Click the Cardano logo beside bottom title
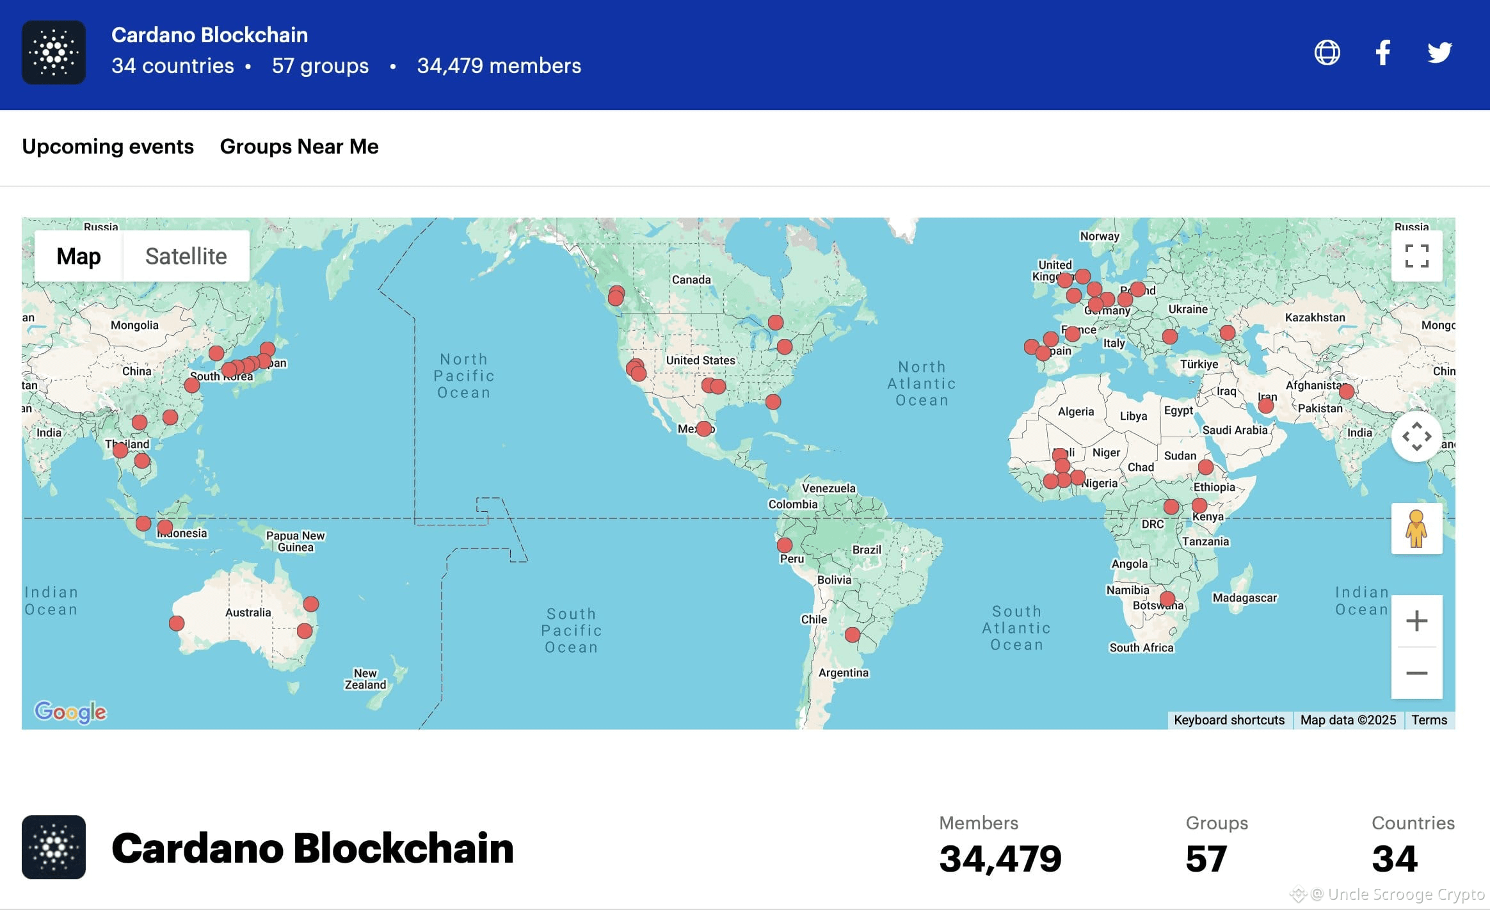The height and width of the screenshot is (910, 1490). coord(54,847)
